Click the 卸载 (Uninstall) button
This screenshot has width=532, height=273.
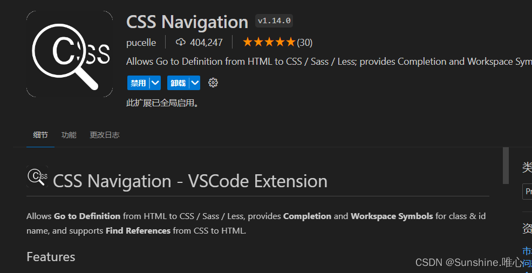point(178,83)
